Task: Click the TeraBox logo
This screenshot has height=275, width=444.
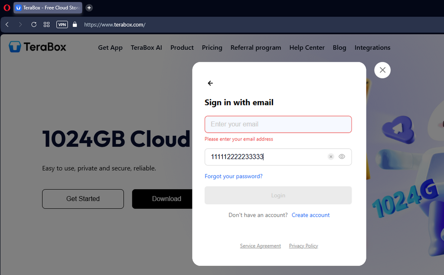Action: [x=38, y=47]
